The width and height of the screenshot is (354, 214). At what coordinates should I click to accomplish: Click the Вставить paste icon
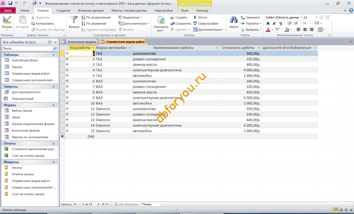(x=22, y=20)
